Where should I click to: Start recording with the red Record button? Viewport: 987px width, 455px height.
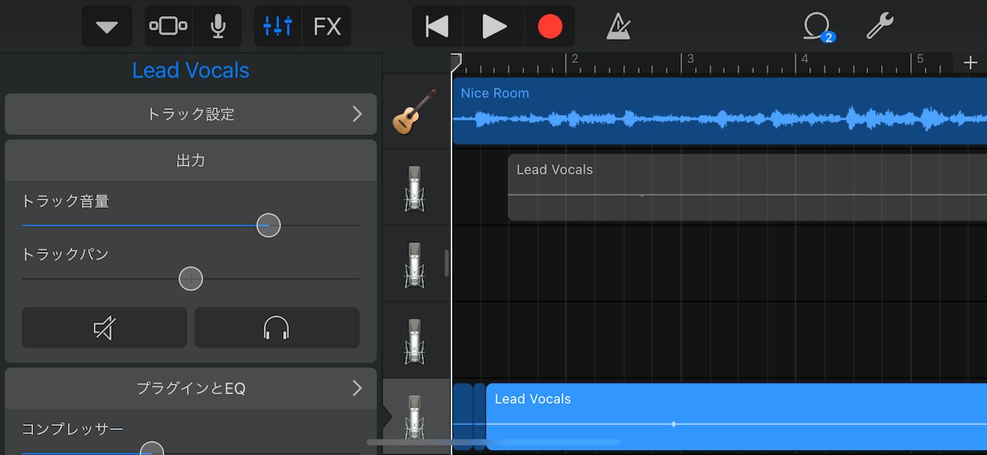point(550,27)
